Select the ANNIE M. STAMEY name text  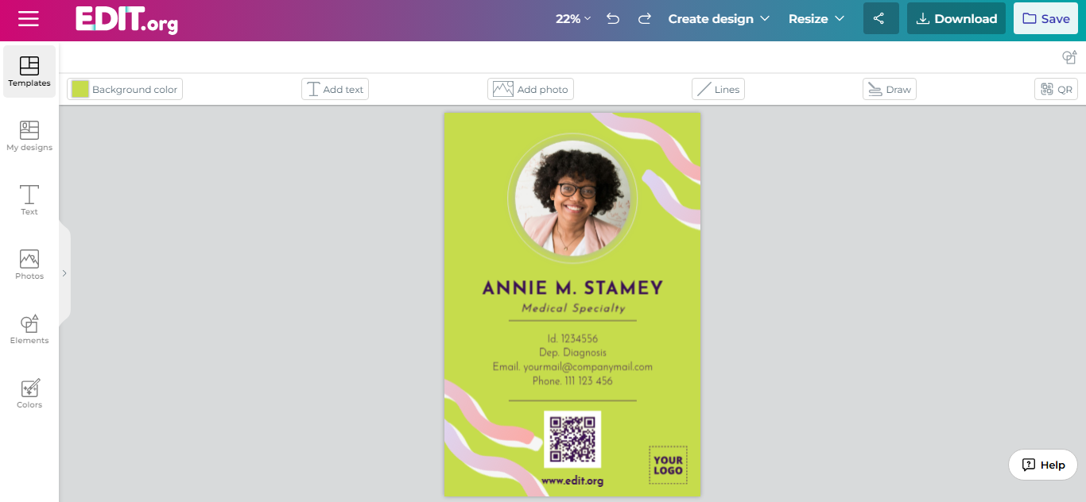(x=572, y=288)
